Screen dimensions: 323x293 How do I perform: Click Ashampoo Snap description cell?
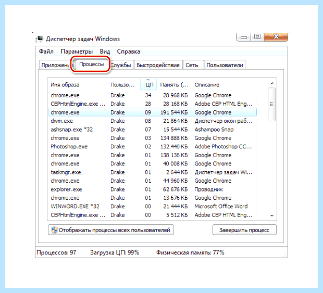point(214,130)
